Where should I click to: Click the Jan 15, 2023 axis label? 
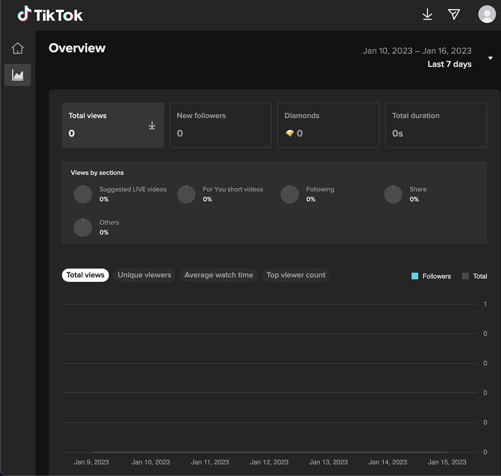pyautogui.click(x=447, y=462)
